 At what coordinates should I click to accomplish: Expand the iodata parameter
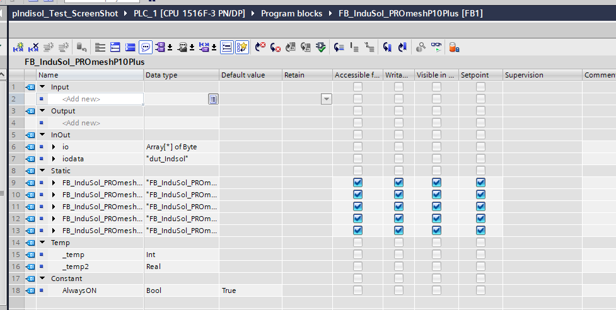pyautogui.click(x=54, y=159)
